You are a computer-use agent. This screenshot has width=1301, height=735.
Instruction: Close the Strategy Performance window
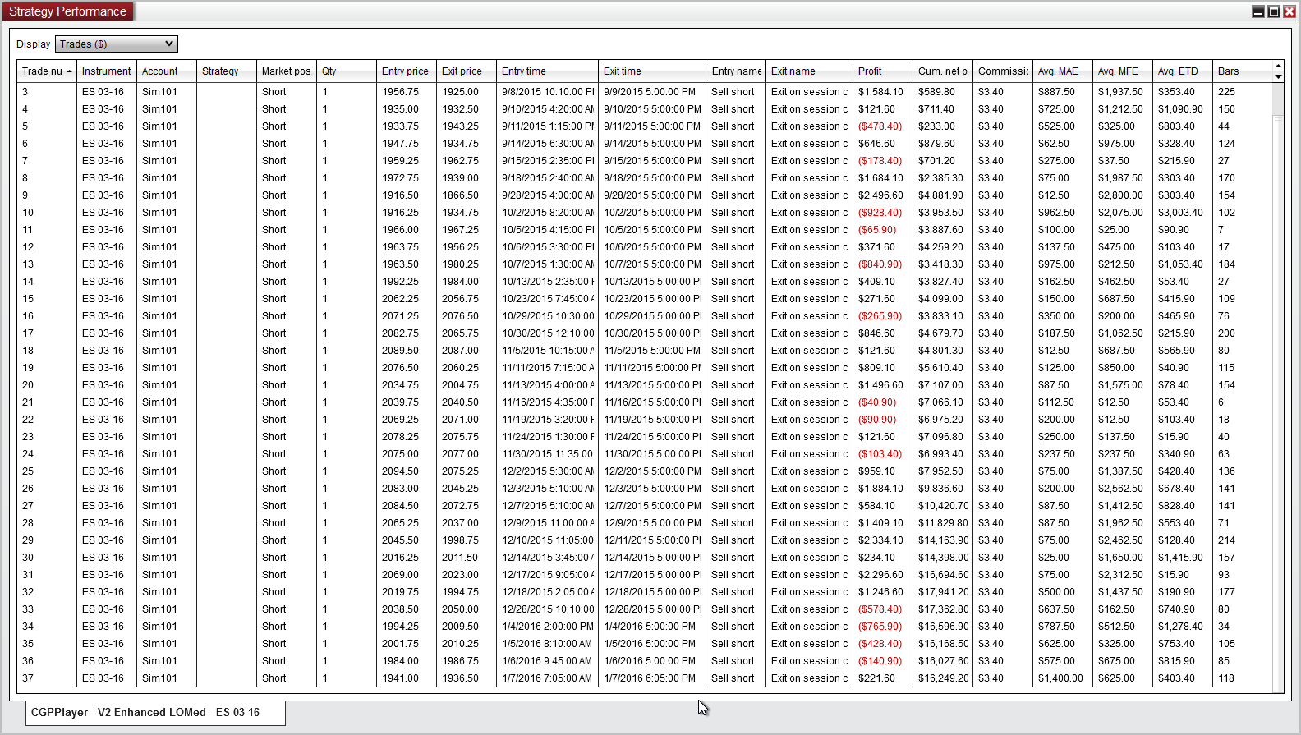point(1289,11)
